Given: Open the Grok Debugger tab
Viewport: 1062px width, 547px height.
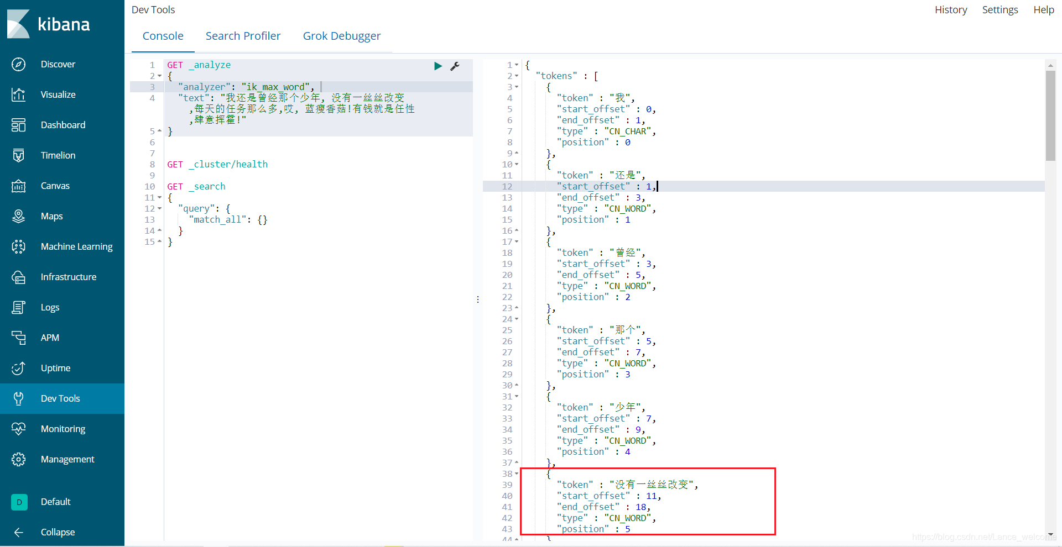Looking at the screenshot, I should pyautogui.click(x=342, y=35).
